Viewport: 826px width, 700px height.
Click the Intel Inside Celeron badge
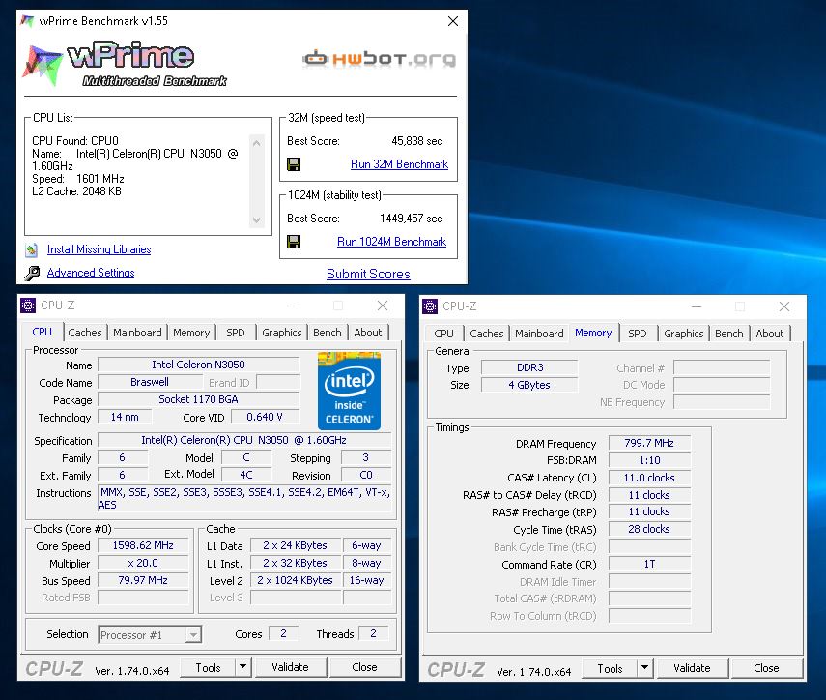click(349, 391)
